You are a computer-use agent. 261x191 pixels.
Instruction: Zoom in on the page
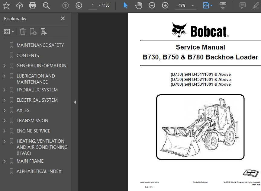pos(165,5)
